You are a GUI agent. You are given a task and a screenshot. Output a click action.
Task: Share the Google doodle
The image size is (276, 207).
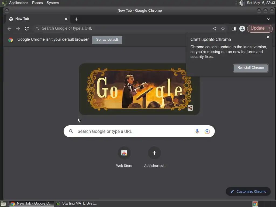pyautogui.click(x=190, y=108)
